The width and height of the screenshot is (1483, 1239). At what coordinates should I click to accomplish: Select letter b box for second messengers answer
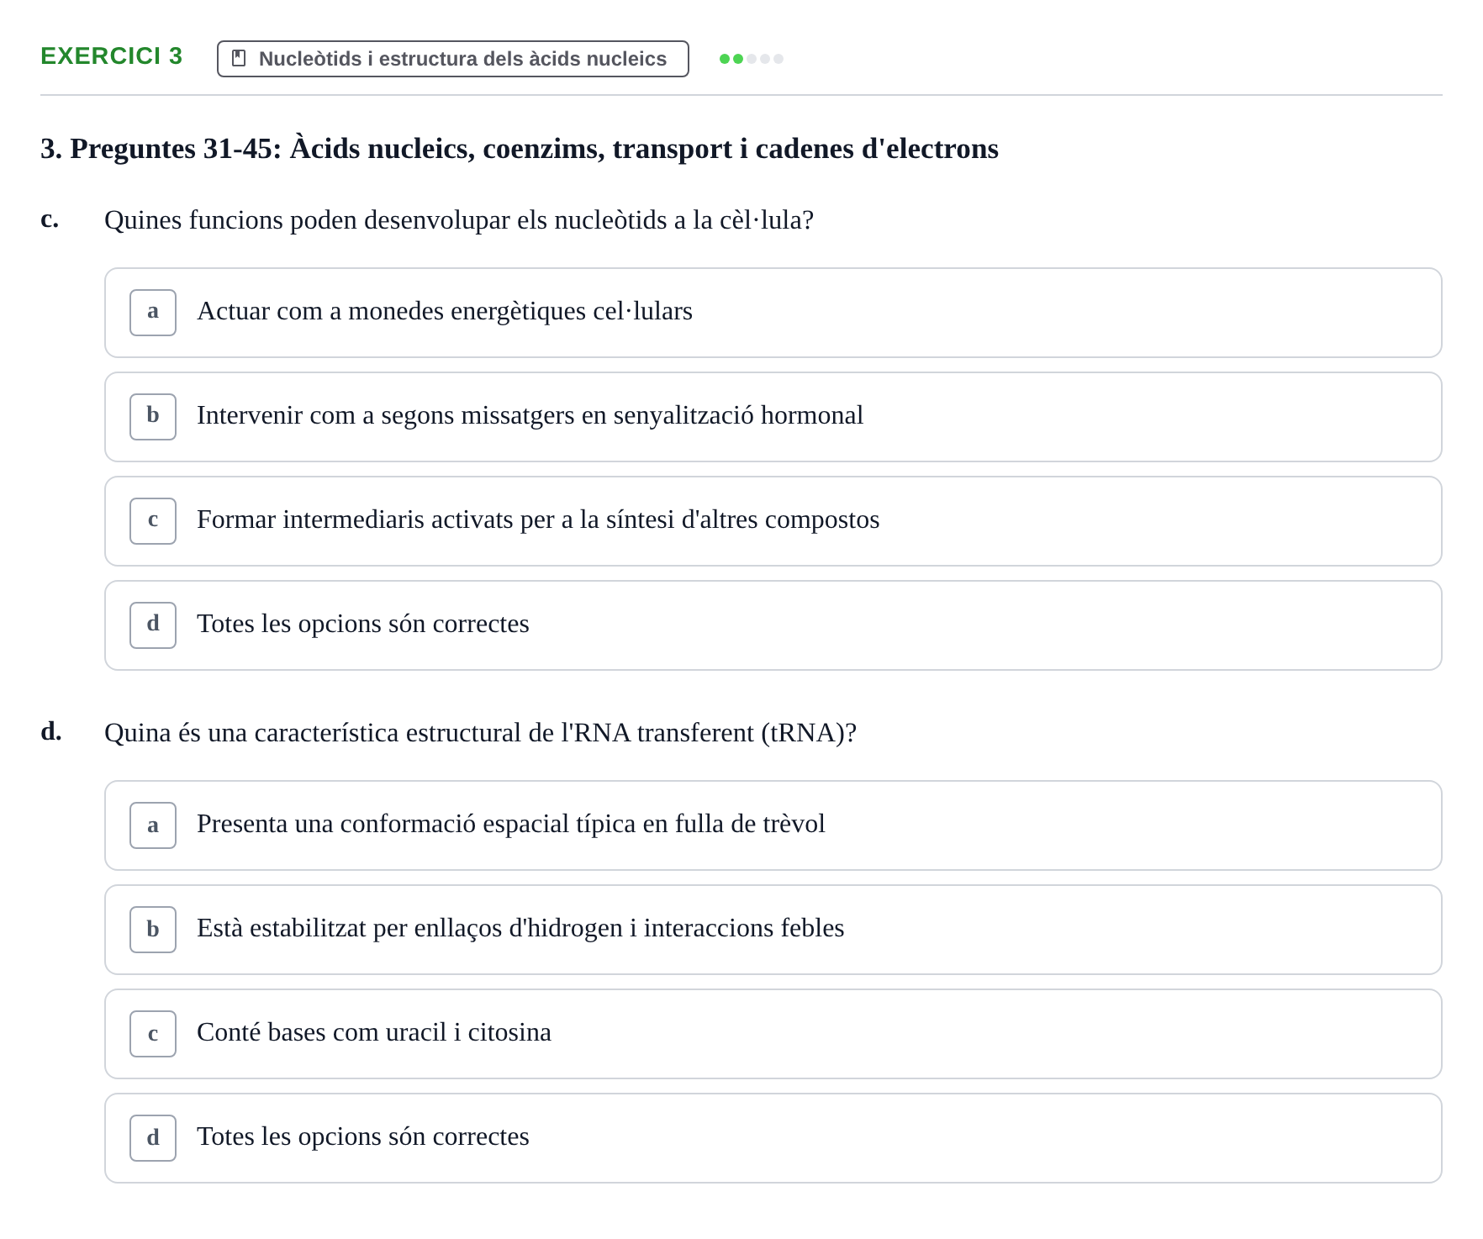click(x=153, y=417)
